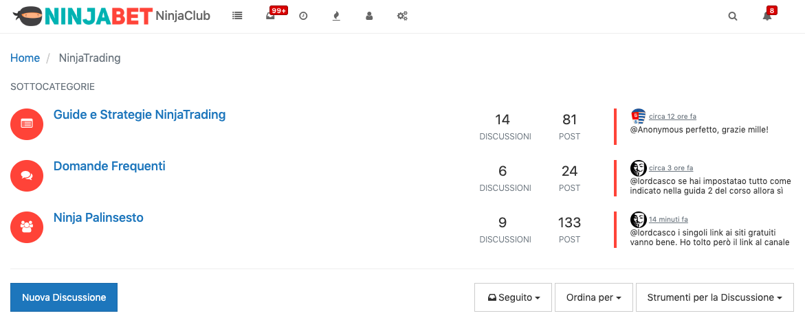This screenshot has width=805, height=320.
Task: Click the 6 Discussioni count
Action: pos(503,171)
